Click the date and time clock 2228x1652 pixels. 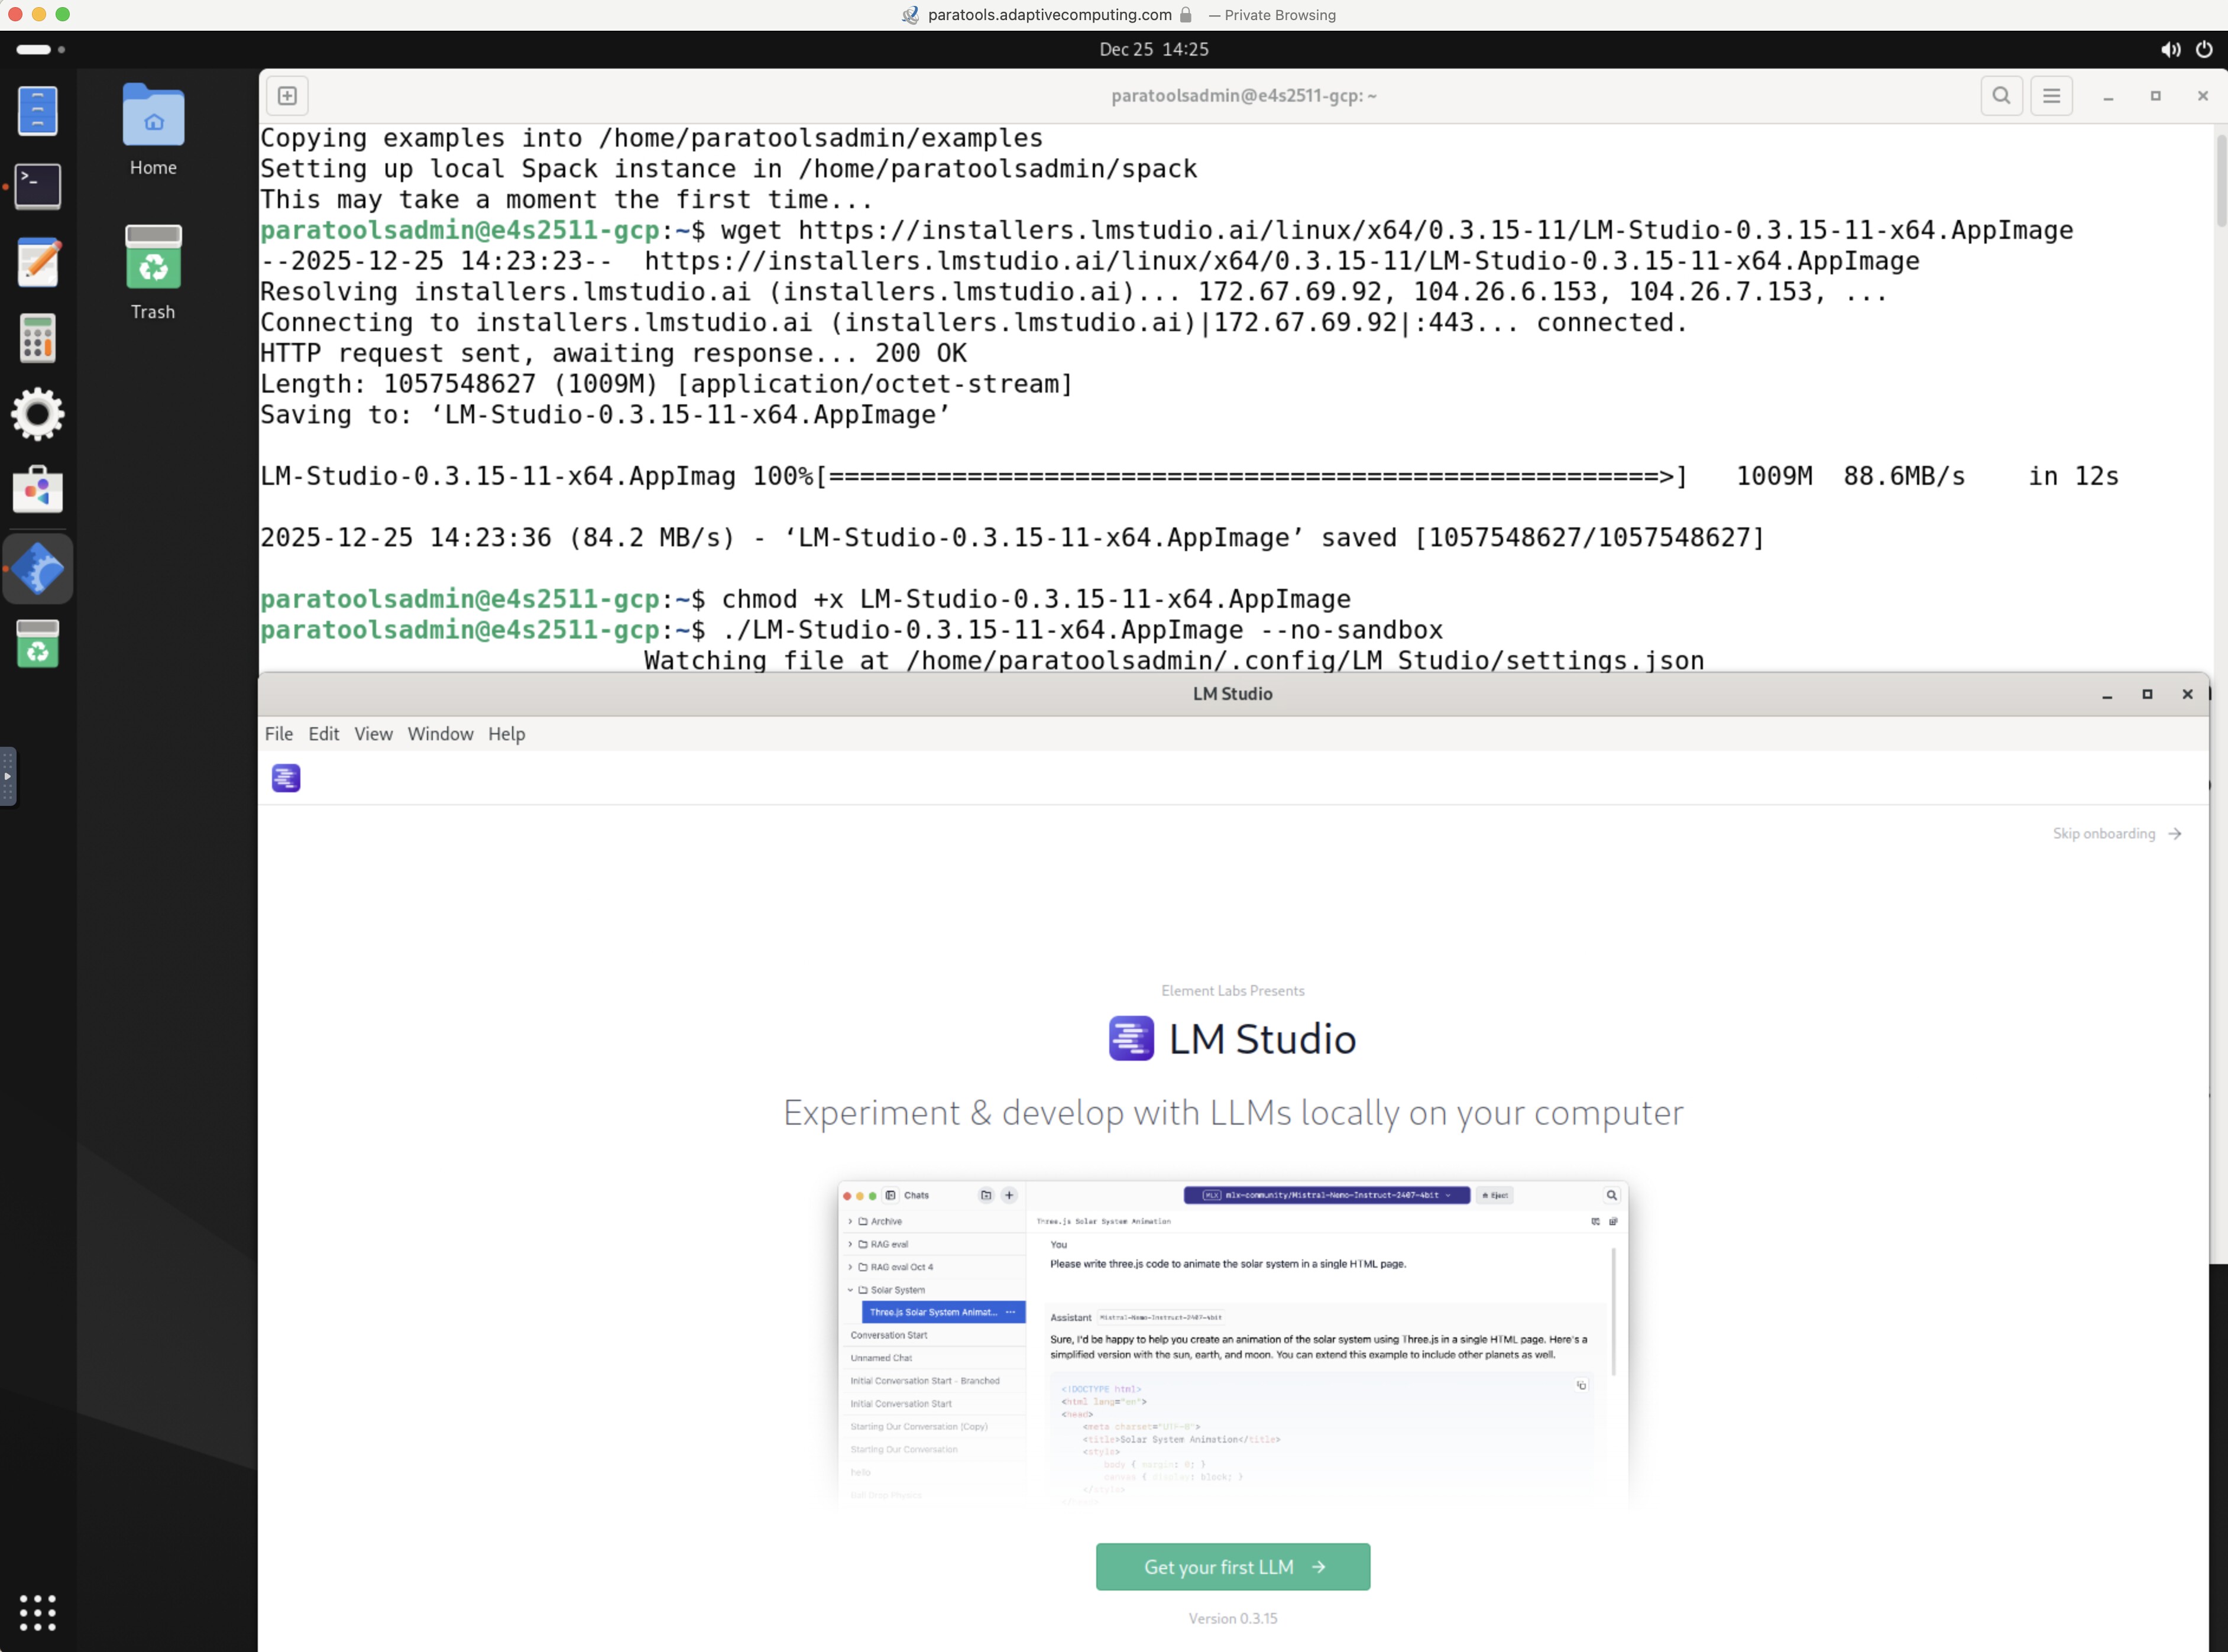coord(1154,49)
